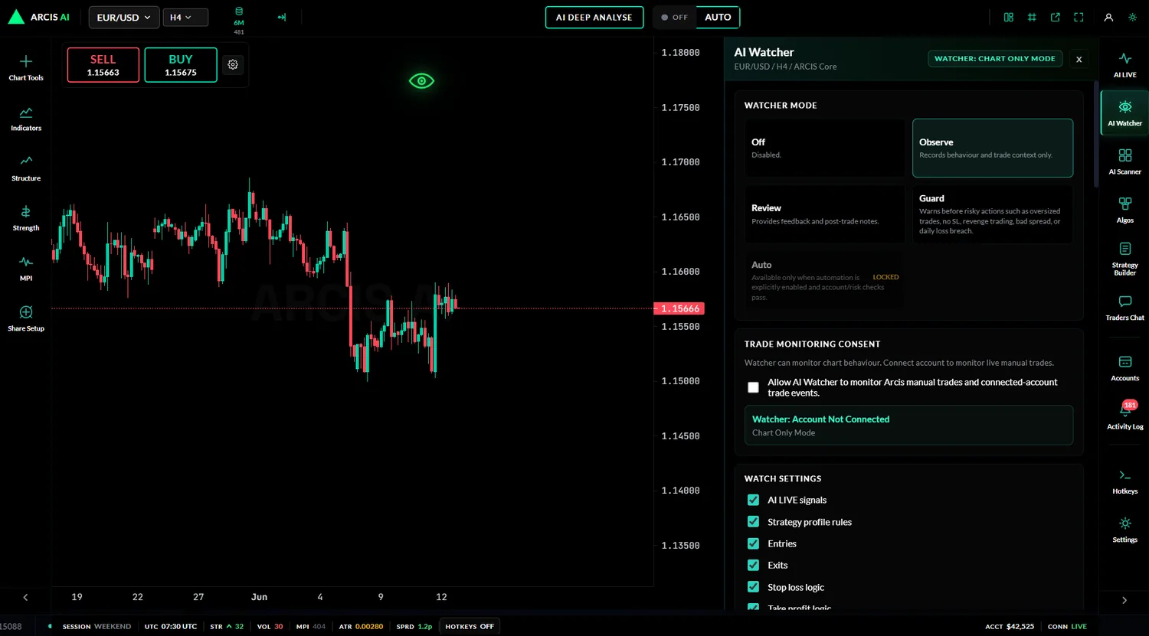Open the AI LIVE sidebar panel
Viewport: 1149px width, 636px height.
(1124, 64)
